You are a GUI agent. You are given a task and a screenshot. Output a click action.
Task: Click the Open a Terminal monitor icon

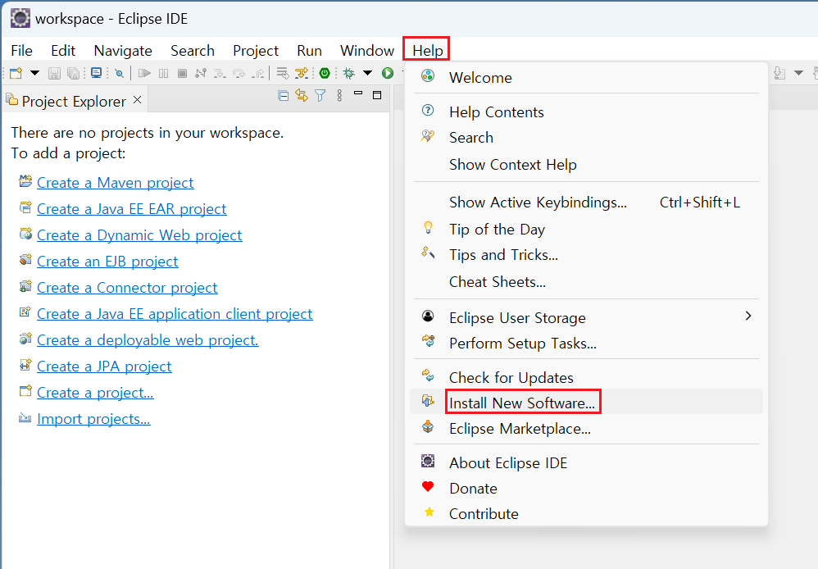[x=97, y=73]
